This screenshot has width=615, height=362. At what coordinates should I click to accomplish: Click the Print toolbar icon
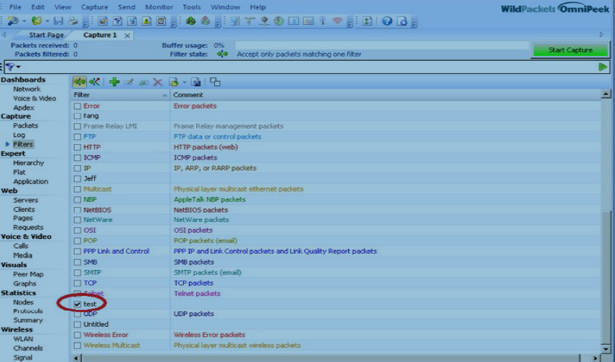[73, 21]
